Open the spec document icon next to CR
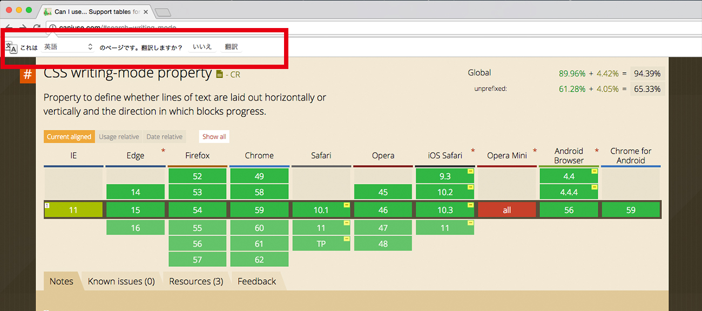This screenshot has width=702, height=311. (x=219, y=74)
